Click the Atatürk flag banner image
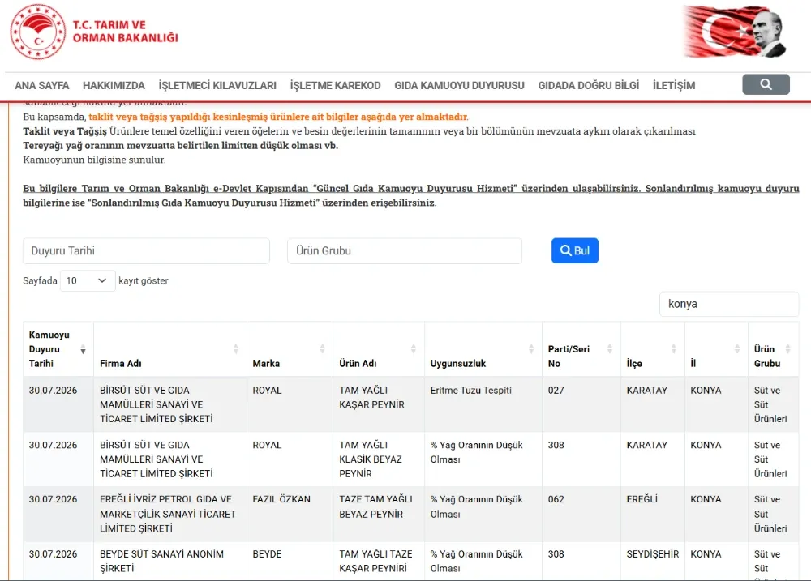The height and width of the screenshot is (581, 811). pyautogui.click(x=735, y=32)
